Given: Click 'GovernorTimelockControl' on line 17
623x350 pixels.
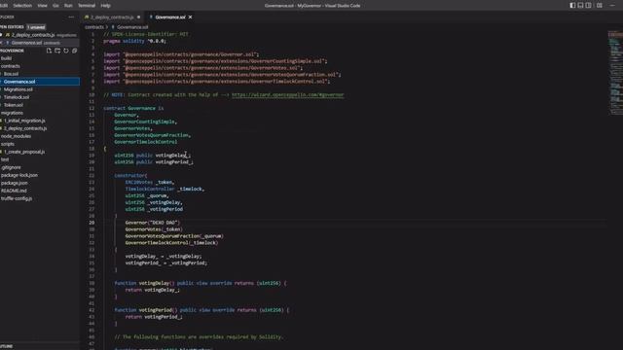Looking at the screenshot, I should click(146, 142).
